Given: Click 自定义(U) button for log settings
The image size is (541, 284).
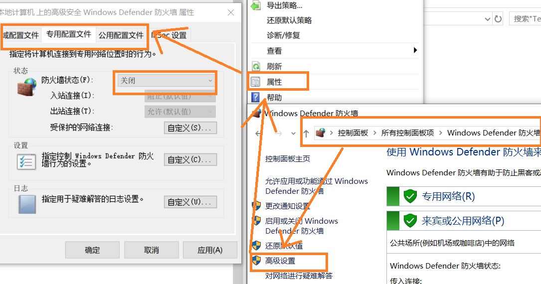Looking at the screenshot, I should [x=190, y=202].
